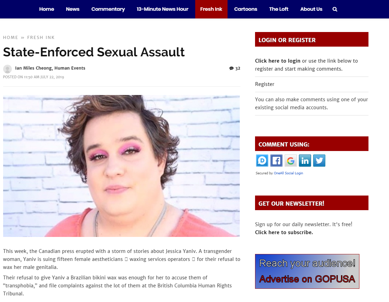The width and height of the screenshot is (389, 302).
Task: Log in with the Facebook icon
Action: 276,160
